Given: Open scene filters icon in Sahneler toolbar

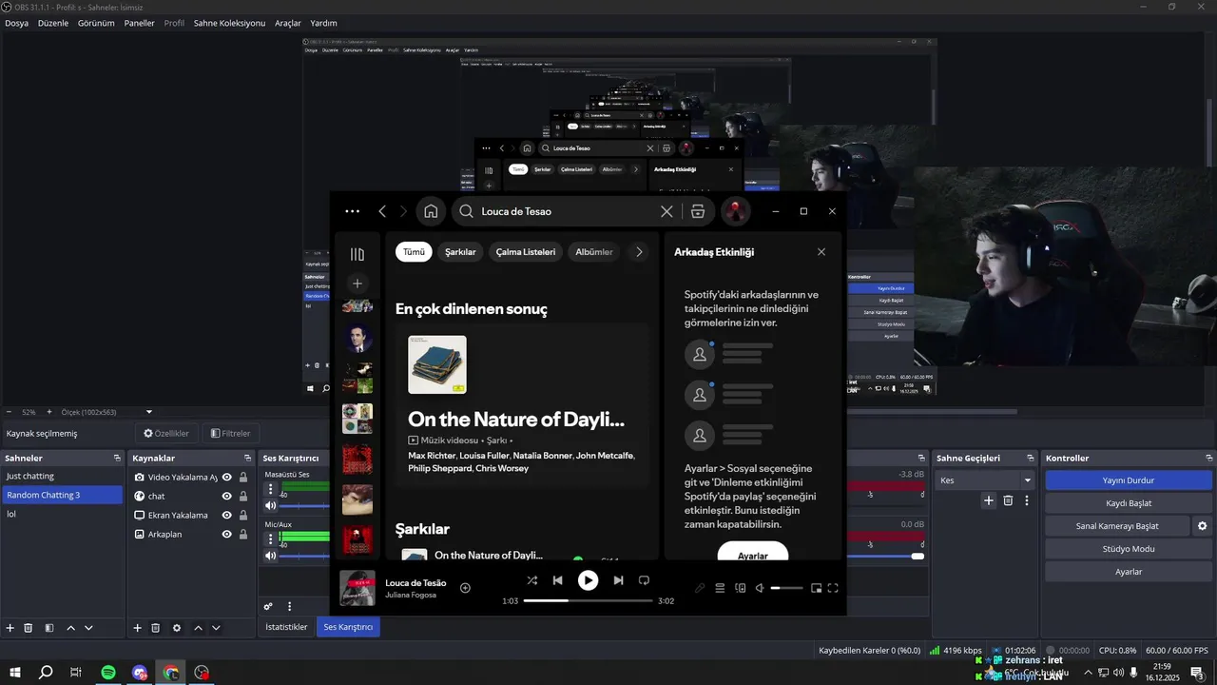Looking at the screenshot, I should (x=48, y=628).
